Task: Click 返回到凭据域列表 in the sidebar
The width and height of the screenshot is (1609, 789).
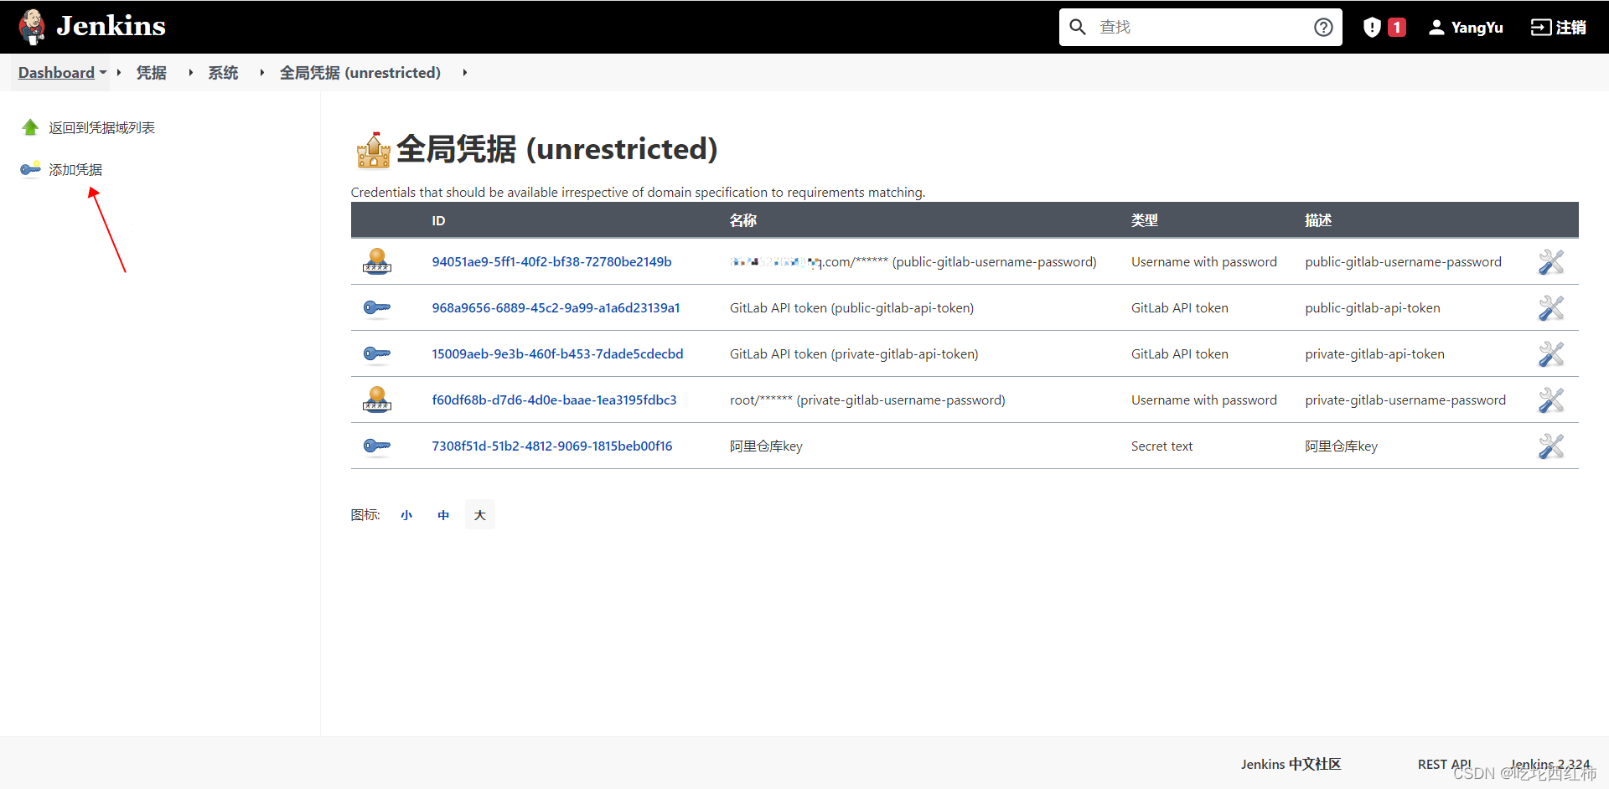Action: [101, 127]
